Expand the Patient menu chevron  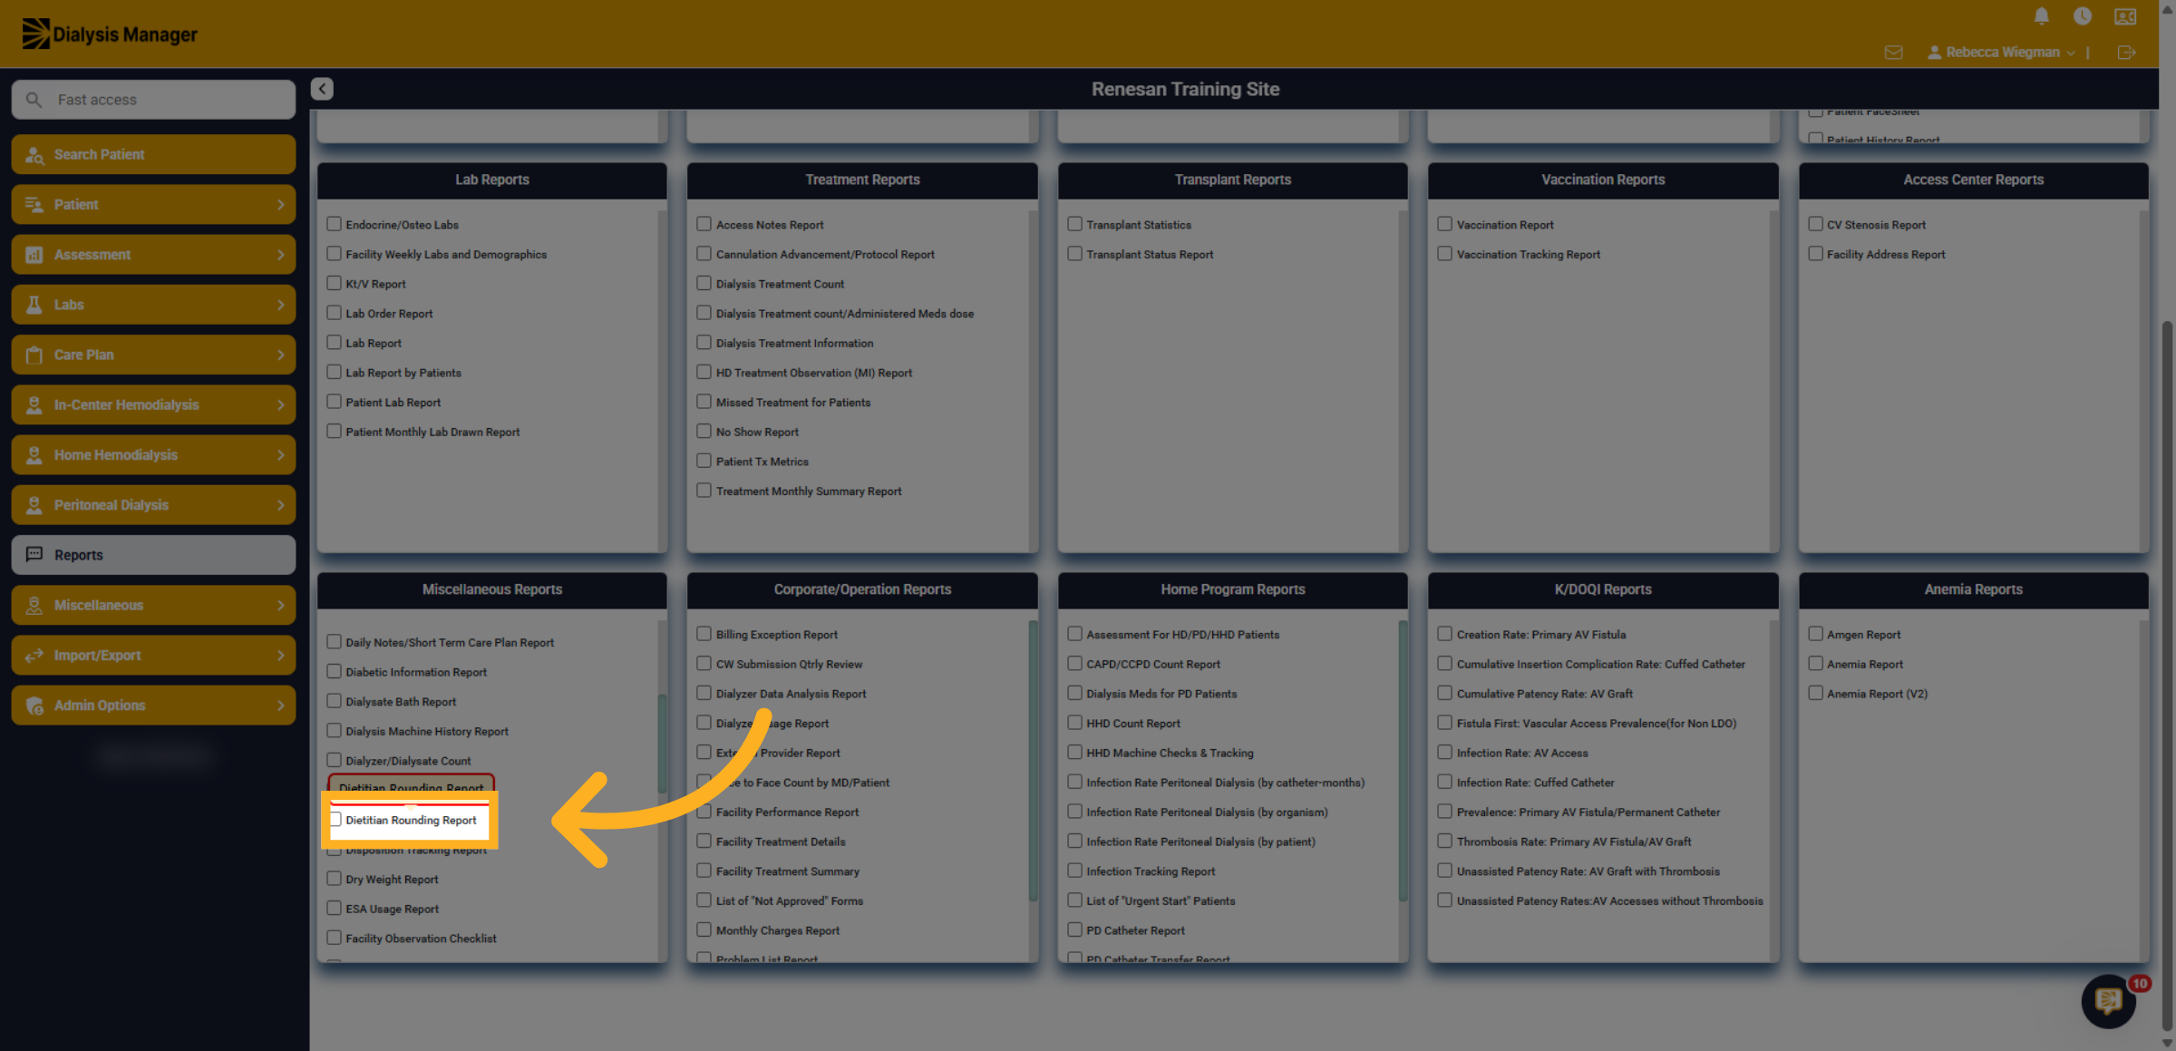tap(280, 205)
